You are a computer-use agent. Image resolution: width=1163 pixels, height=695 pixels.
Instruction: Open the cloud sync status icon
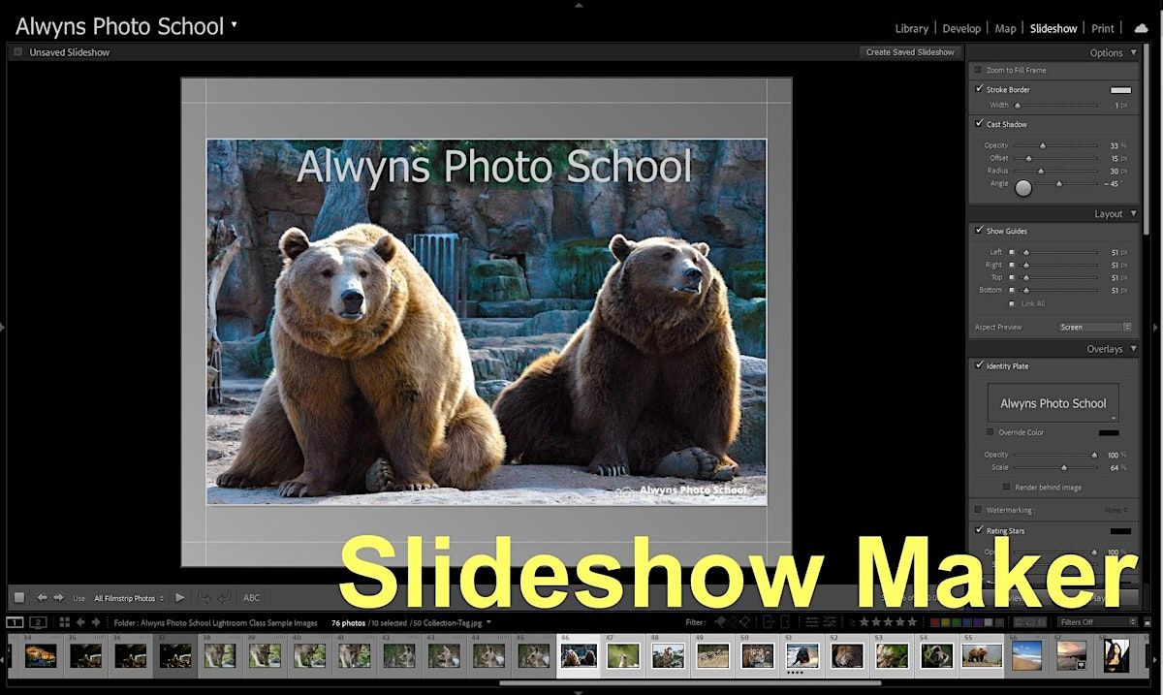pos(1141,28)
